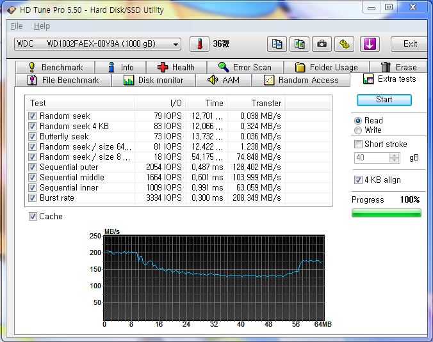Click the Transfer column header
This screenshot has width=433, height=342.
256,103
